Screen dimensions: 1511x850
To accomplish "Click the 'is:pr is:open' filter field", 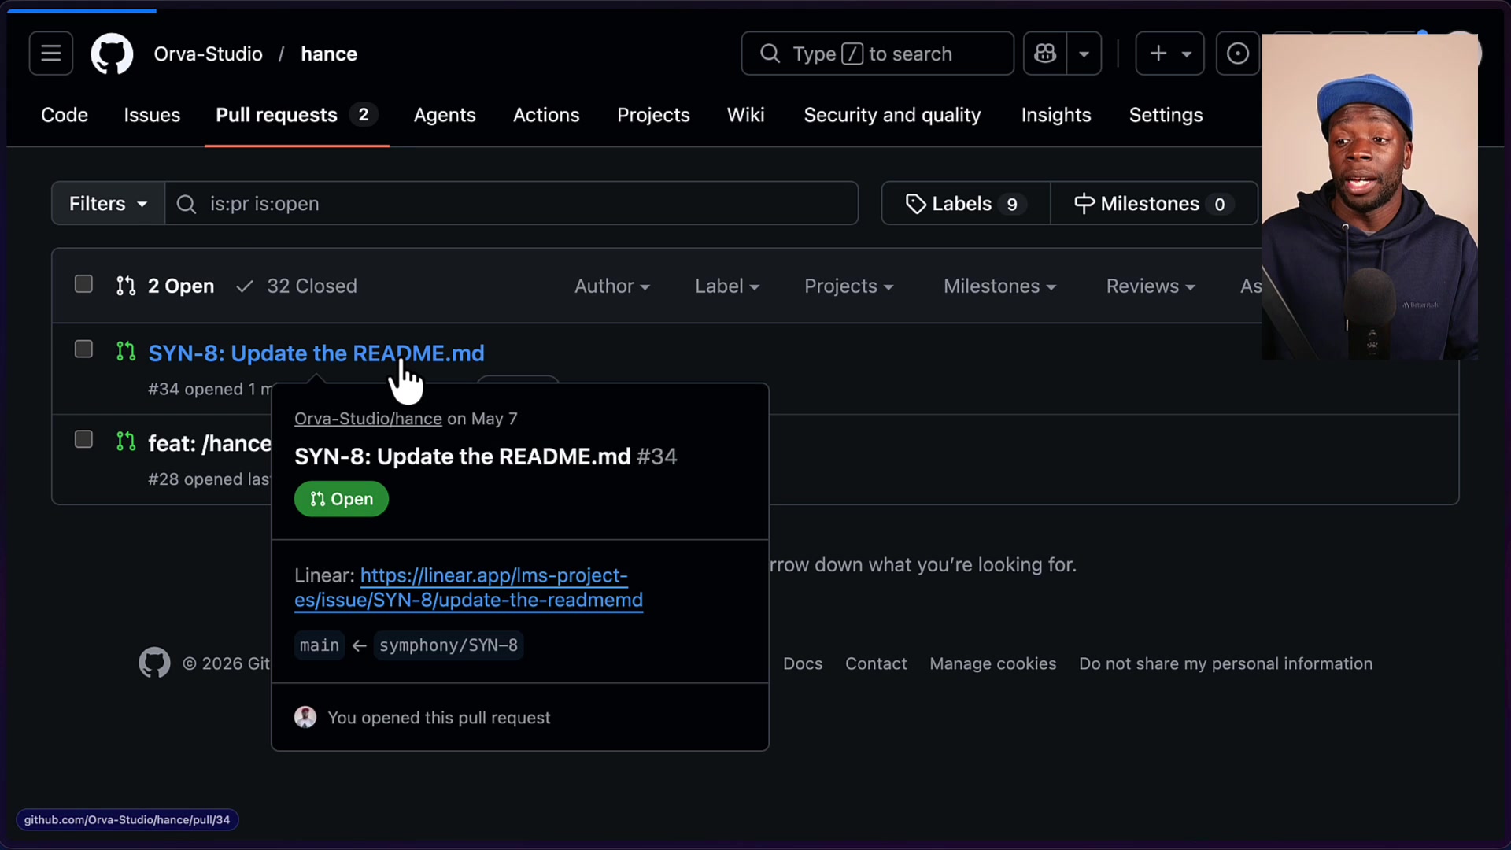I will pyautogui.click(x=512, y=203).
